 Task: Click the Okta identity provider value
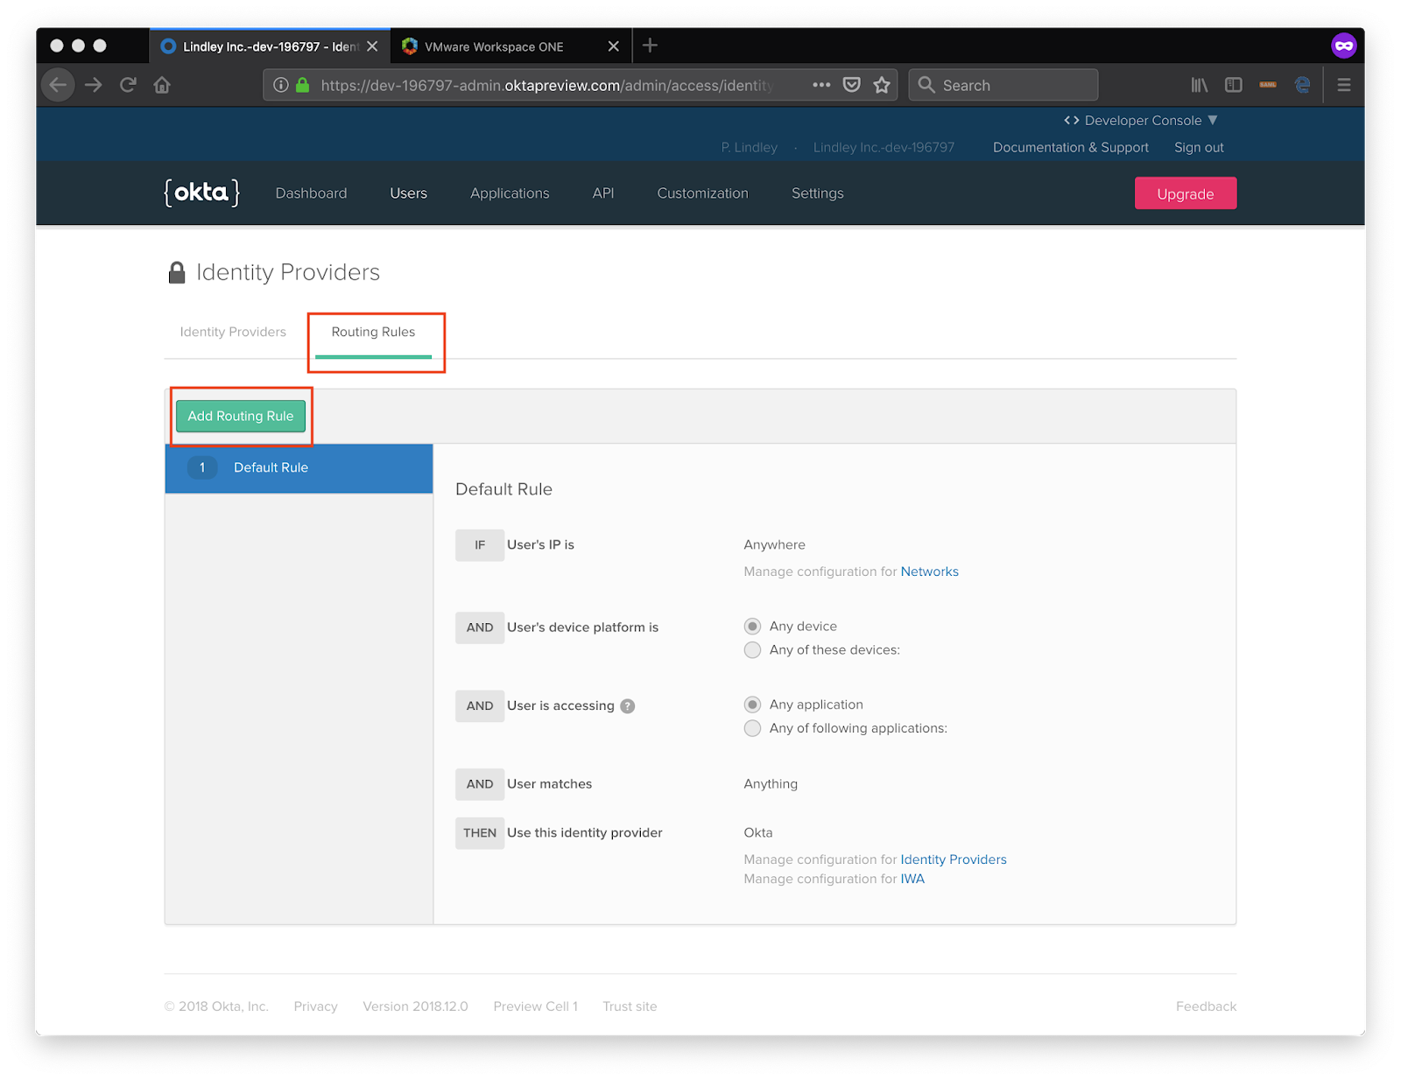point(758,832)
